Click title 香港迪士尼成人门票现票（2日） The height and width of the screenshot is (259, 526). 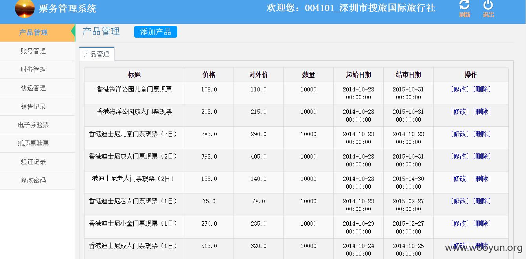point(134,156)
